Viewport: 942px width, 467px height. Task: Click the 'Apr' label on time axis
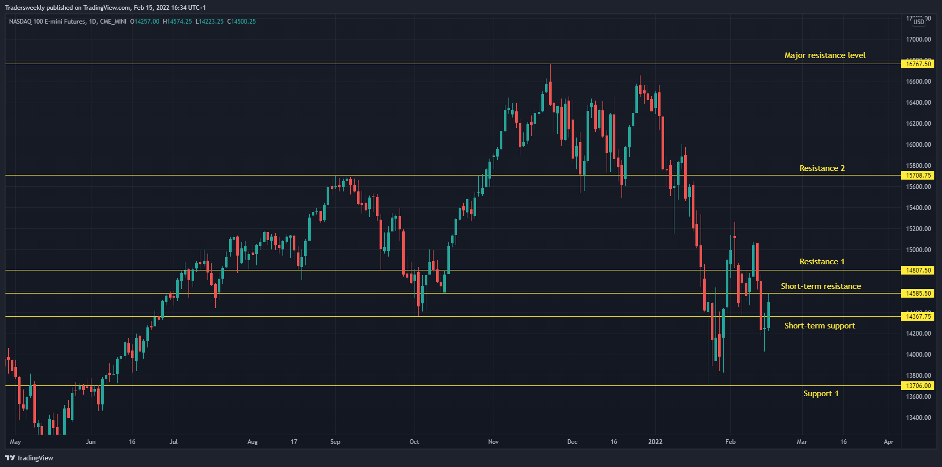click(889, 442)
